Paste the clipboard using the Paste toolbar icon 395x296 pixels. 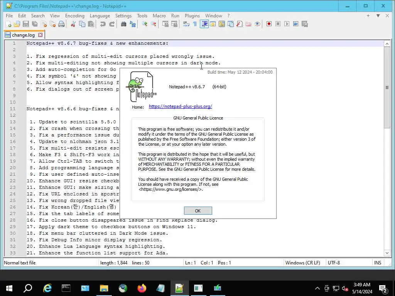[x=91, y=24]
